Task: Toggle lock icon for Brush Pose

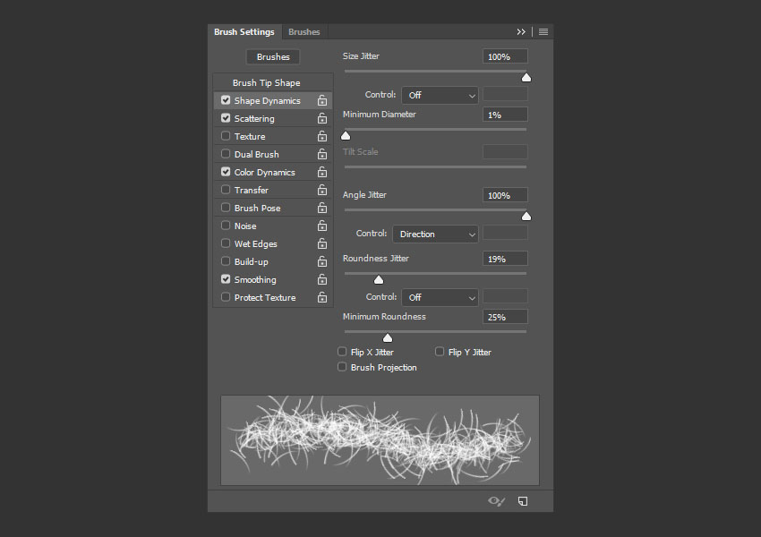Action: [322, 209]
